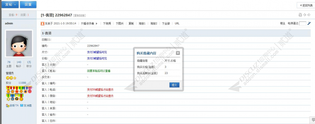The width and height of the screenshot is (315, 124).
Task: Click the 楼主 label
Action: coord(283,23)
